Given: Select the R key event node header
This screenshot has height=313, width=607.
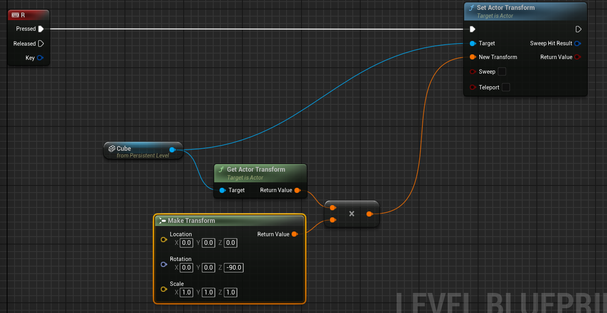Looking at the screenshot, I should pos(29,15).
